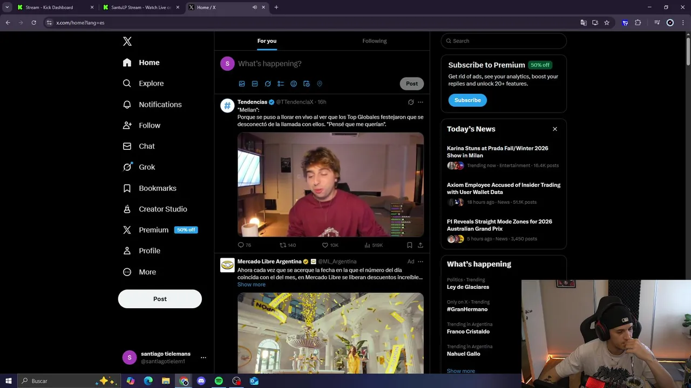Close the Today's News panel
The height and width of the screenshot is (388, 691).
(554, 129)
